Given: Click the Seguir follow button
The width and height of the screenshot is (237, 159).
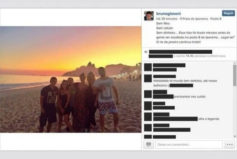Looking at the screenshot, I should click(228, 13).
